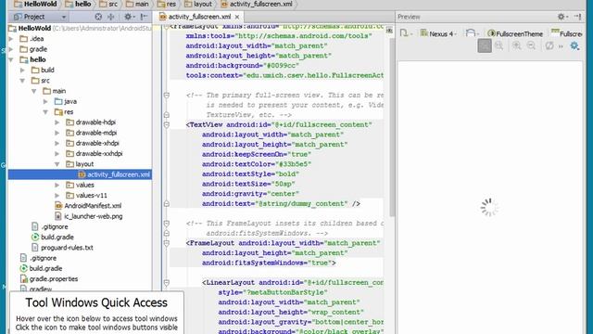Viewport: 593px width, 334px height.
Task: Click the hide Preview panel icon
Action: [577, 17]
